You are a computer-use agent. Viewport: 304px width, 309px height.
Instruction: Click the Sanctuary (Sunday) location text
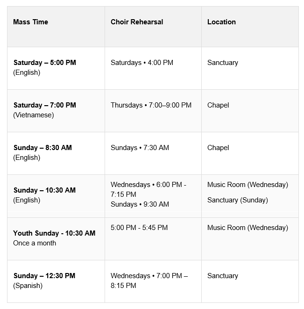point(238,200)
